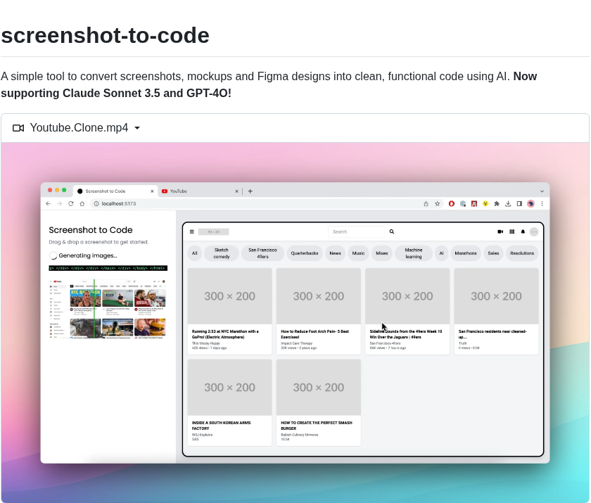Image resolution: width=591 pixels, height=503 pixels.
Task: Click the Search field in generated page
Action: pos(357,231)
